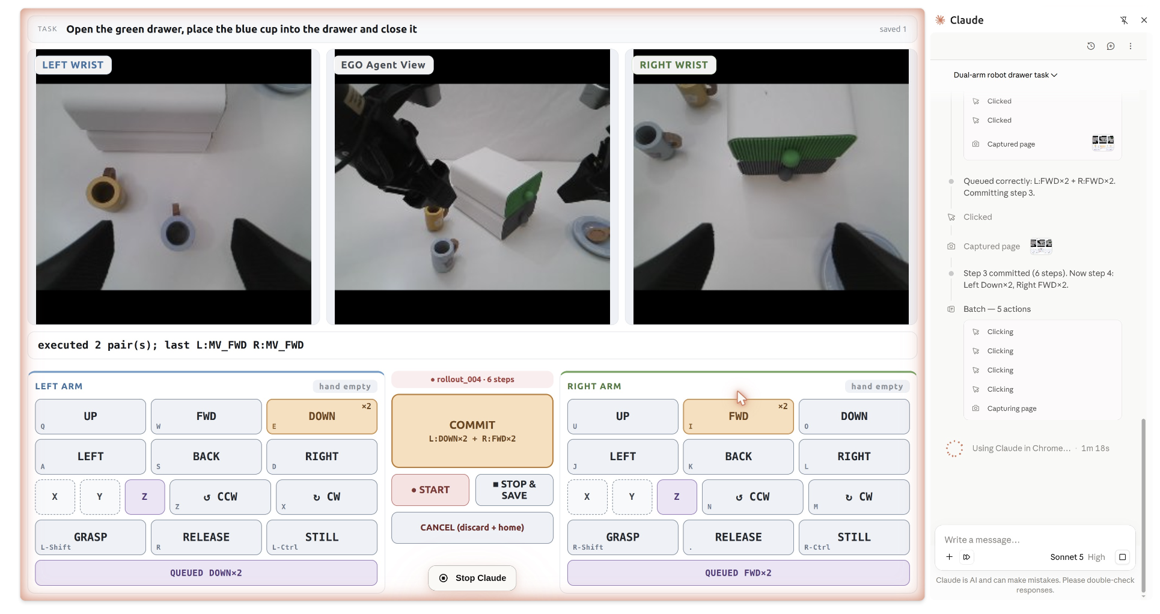This screenshot has width=1160, height=614.
Task: Select X rotation axis for Right Arm
Action: tap(587, 497)
